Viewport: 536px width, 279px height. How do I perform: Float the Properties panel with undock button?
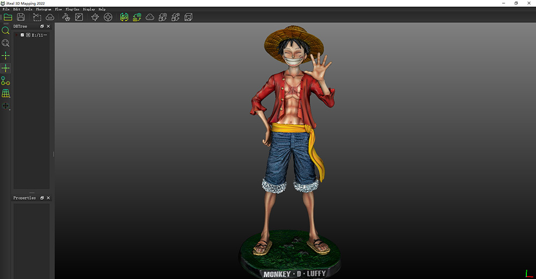tap(42, 198)
